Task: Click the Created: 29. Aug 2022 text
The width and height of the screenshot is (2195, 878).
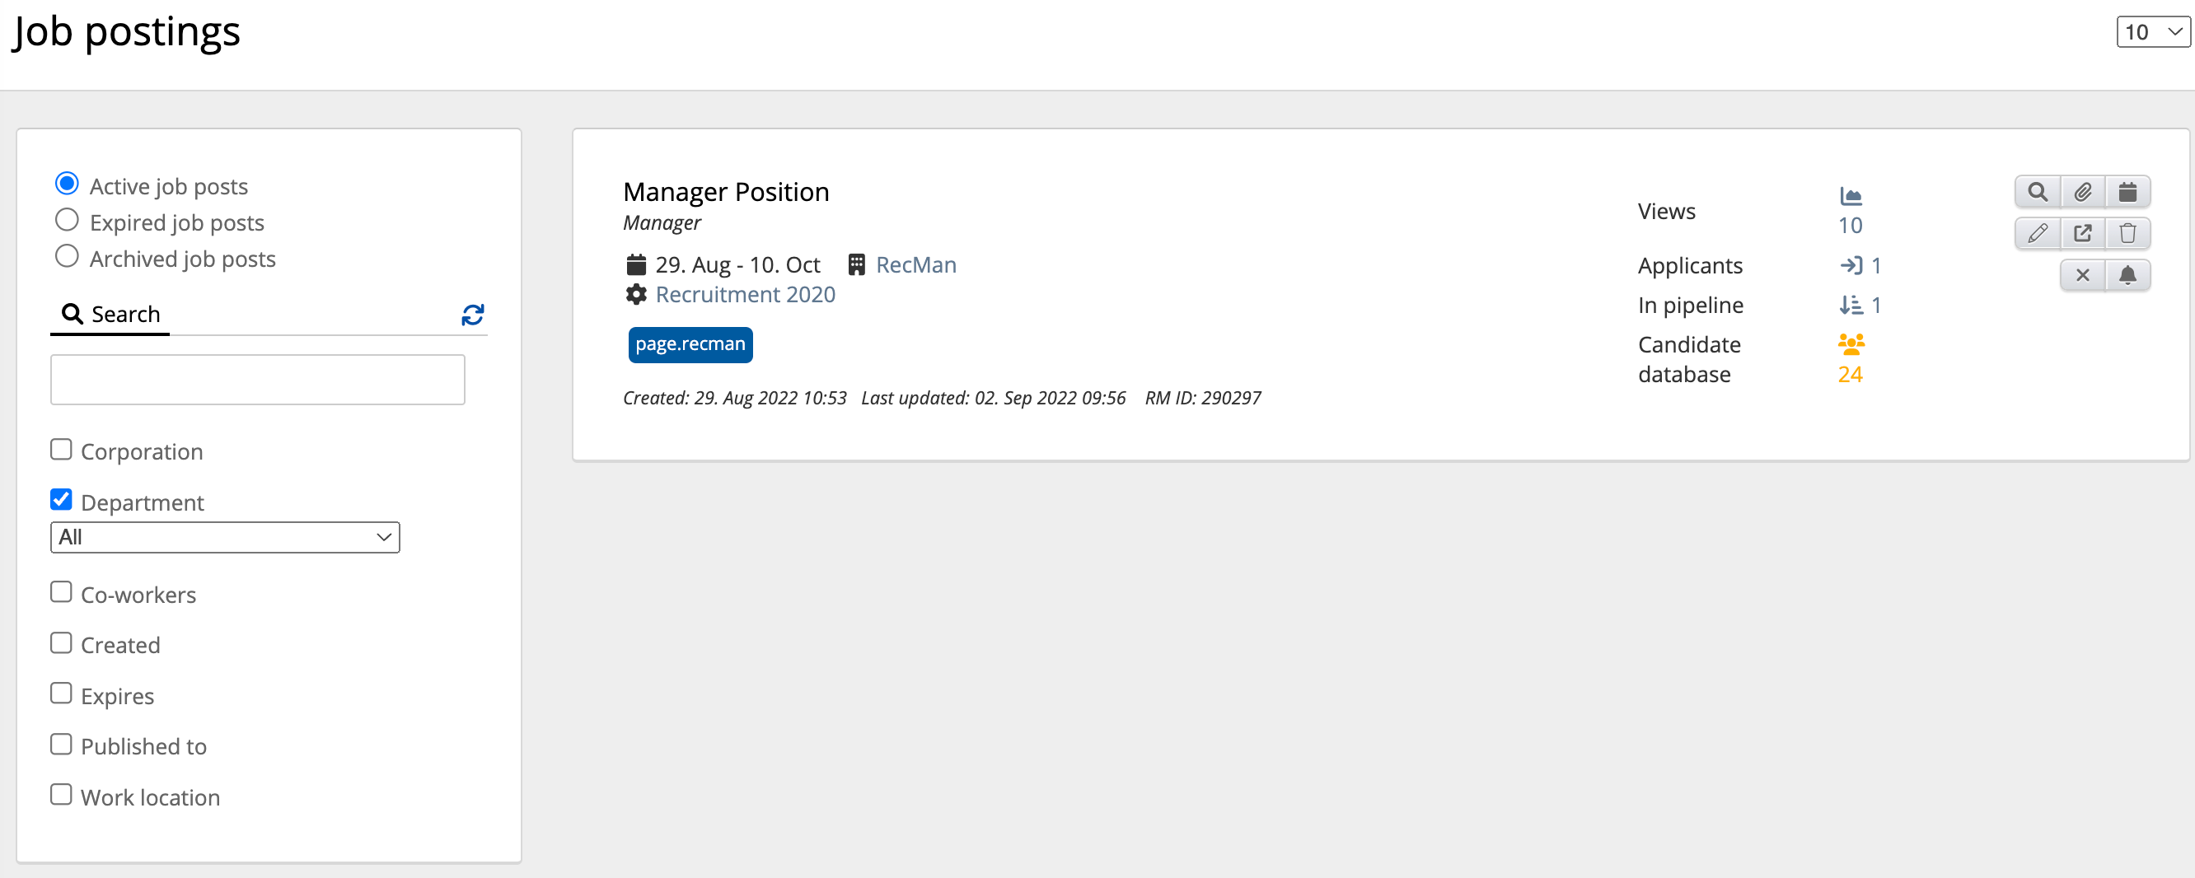Action: (x=734, y=398)
